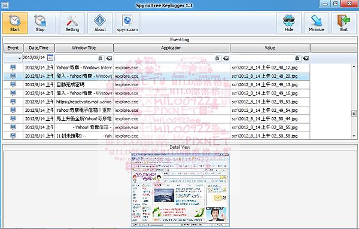Screen dimensions: 359x229
Task: Select value scr\2012_8_14 上午 02_50_44.jpg
Action: [270, 119]
